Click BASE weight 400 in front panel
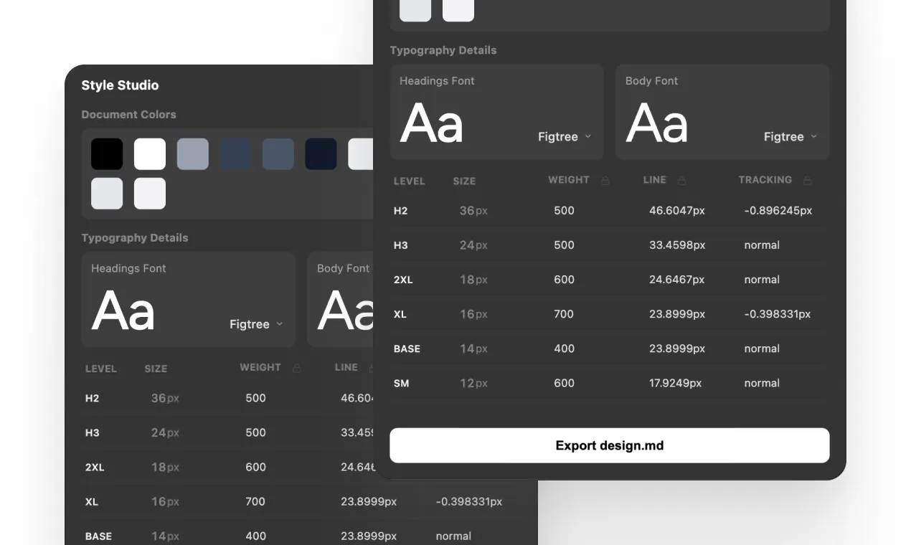This screenshot has height=545, width=911. 564,349
